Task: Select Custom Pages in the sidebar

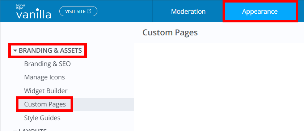Action: (45, 104)
